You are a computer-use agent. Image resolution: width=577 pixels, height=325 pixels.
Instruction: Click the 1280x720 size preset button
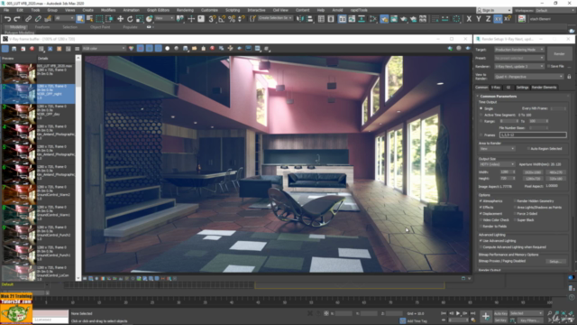[x=533, y=179]
